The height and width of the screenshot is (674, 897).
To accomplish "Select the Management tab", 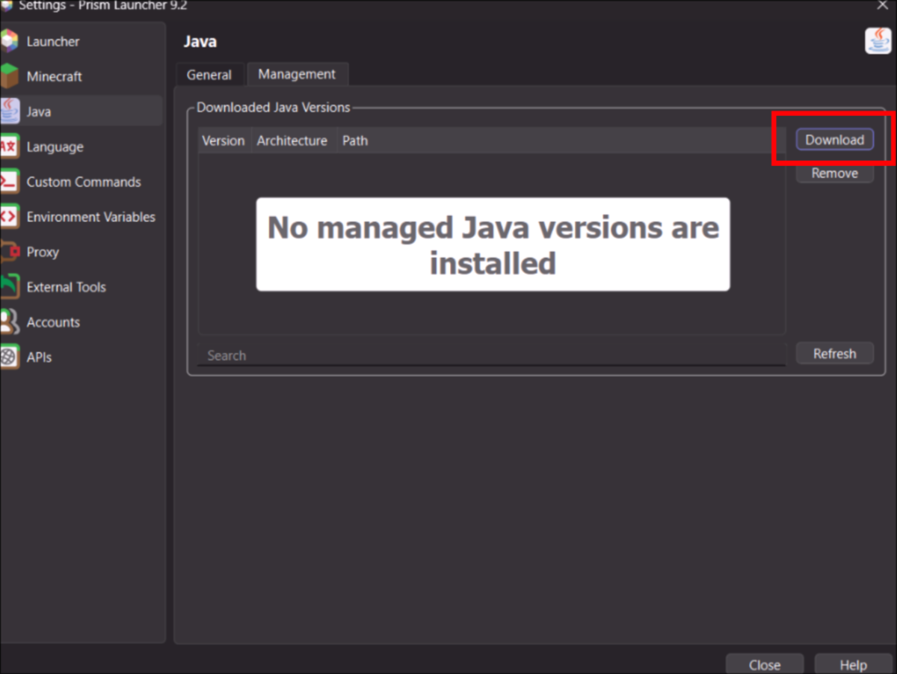I will (x=297, y=74).
